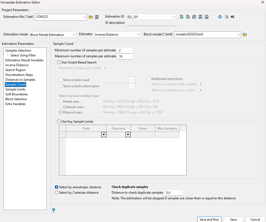
Task: Go to the Samples Selection section
Action: click(18, 51)
